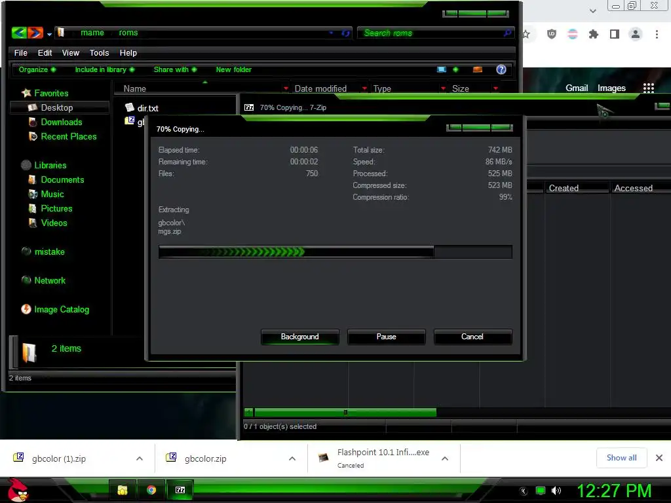
Task: Open options arrow for gbcolor (1).zip download
Action: pos(140,458)
